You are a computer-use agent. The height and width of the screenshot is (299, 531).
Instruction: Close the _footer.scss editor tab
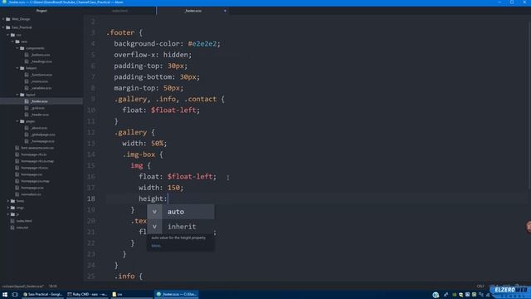pos(225,11)
